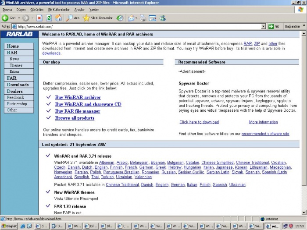Go to the Home page icon

58,18
